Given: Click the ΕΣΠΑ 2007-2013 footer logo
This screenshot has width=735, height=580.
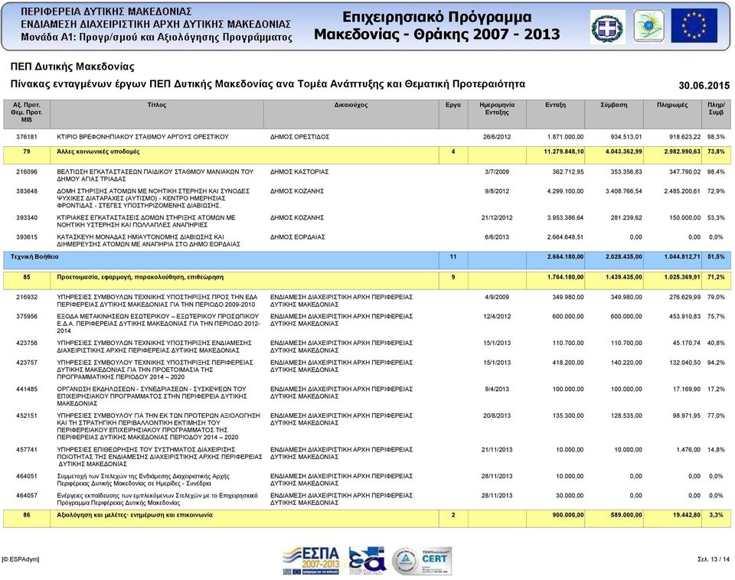Looking at the screenshot, I should 311,560.
